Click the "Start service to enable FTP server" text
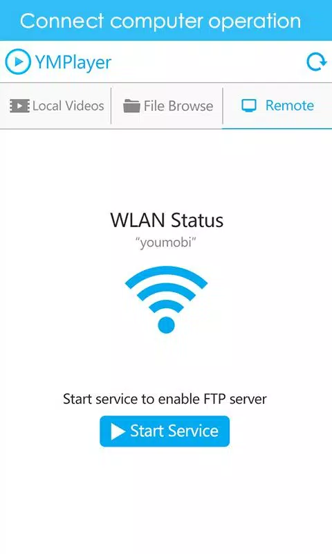 (x=165, y=399)
